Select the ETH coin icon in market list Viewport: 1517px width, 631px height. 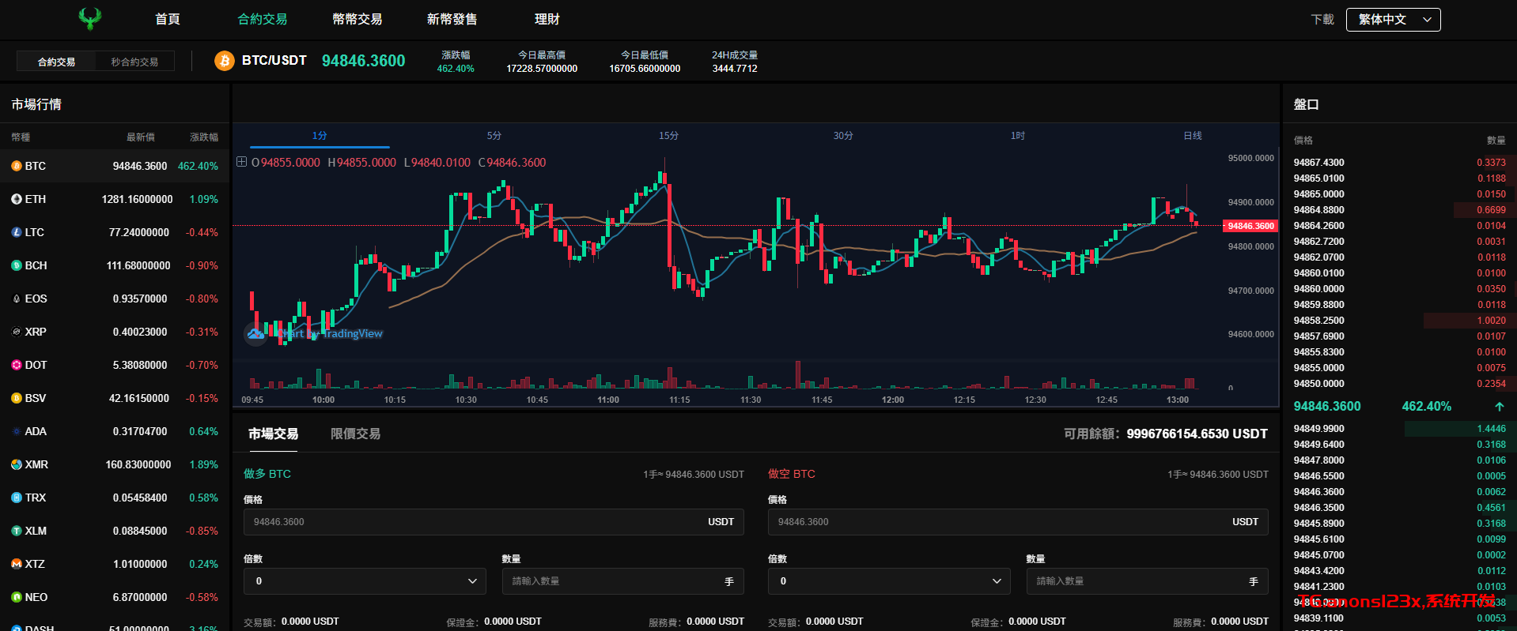point(17,199)
